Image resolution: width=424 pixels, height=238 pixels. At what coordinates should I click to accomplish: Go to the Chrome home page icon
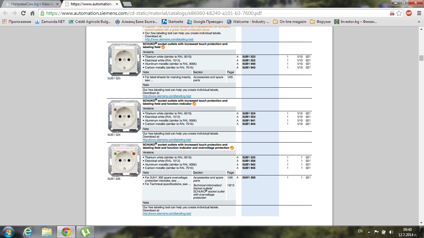32,13
